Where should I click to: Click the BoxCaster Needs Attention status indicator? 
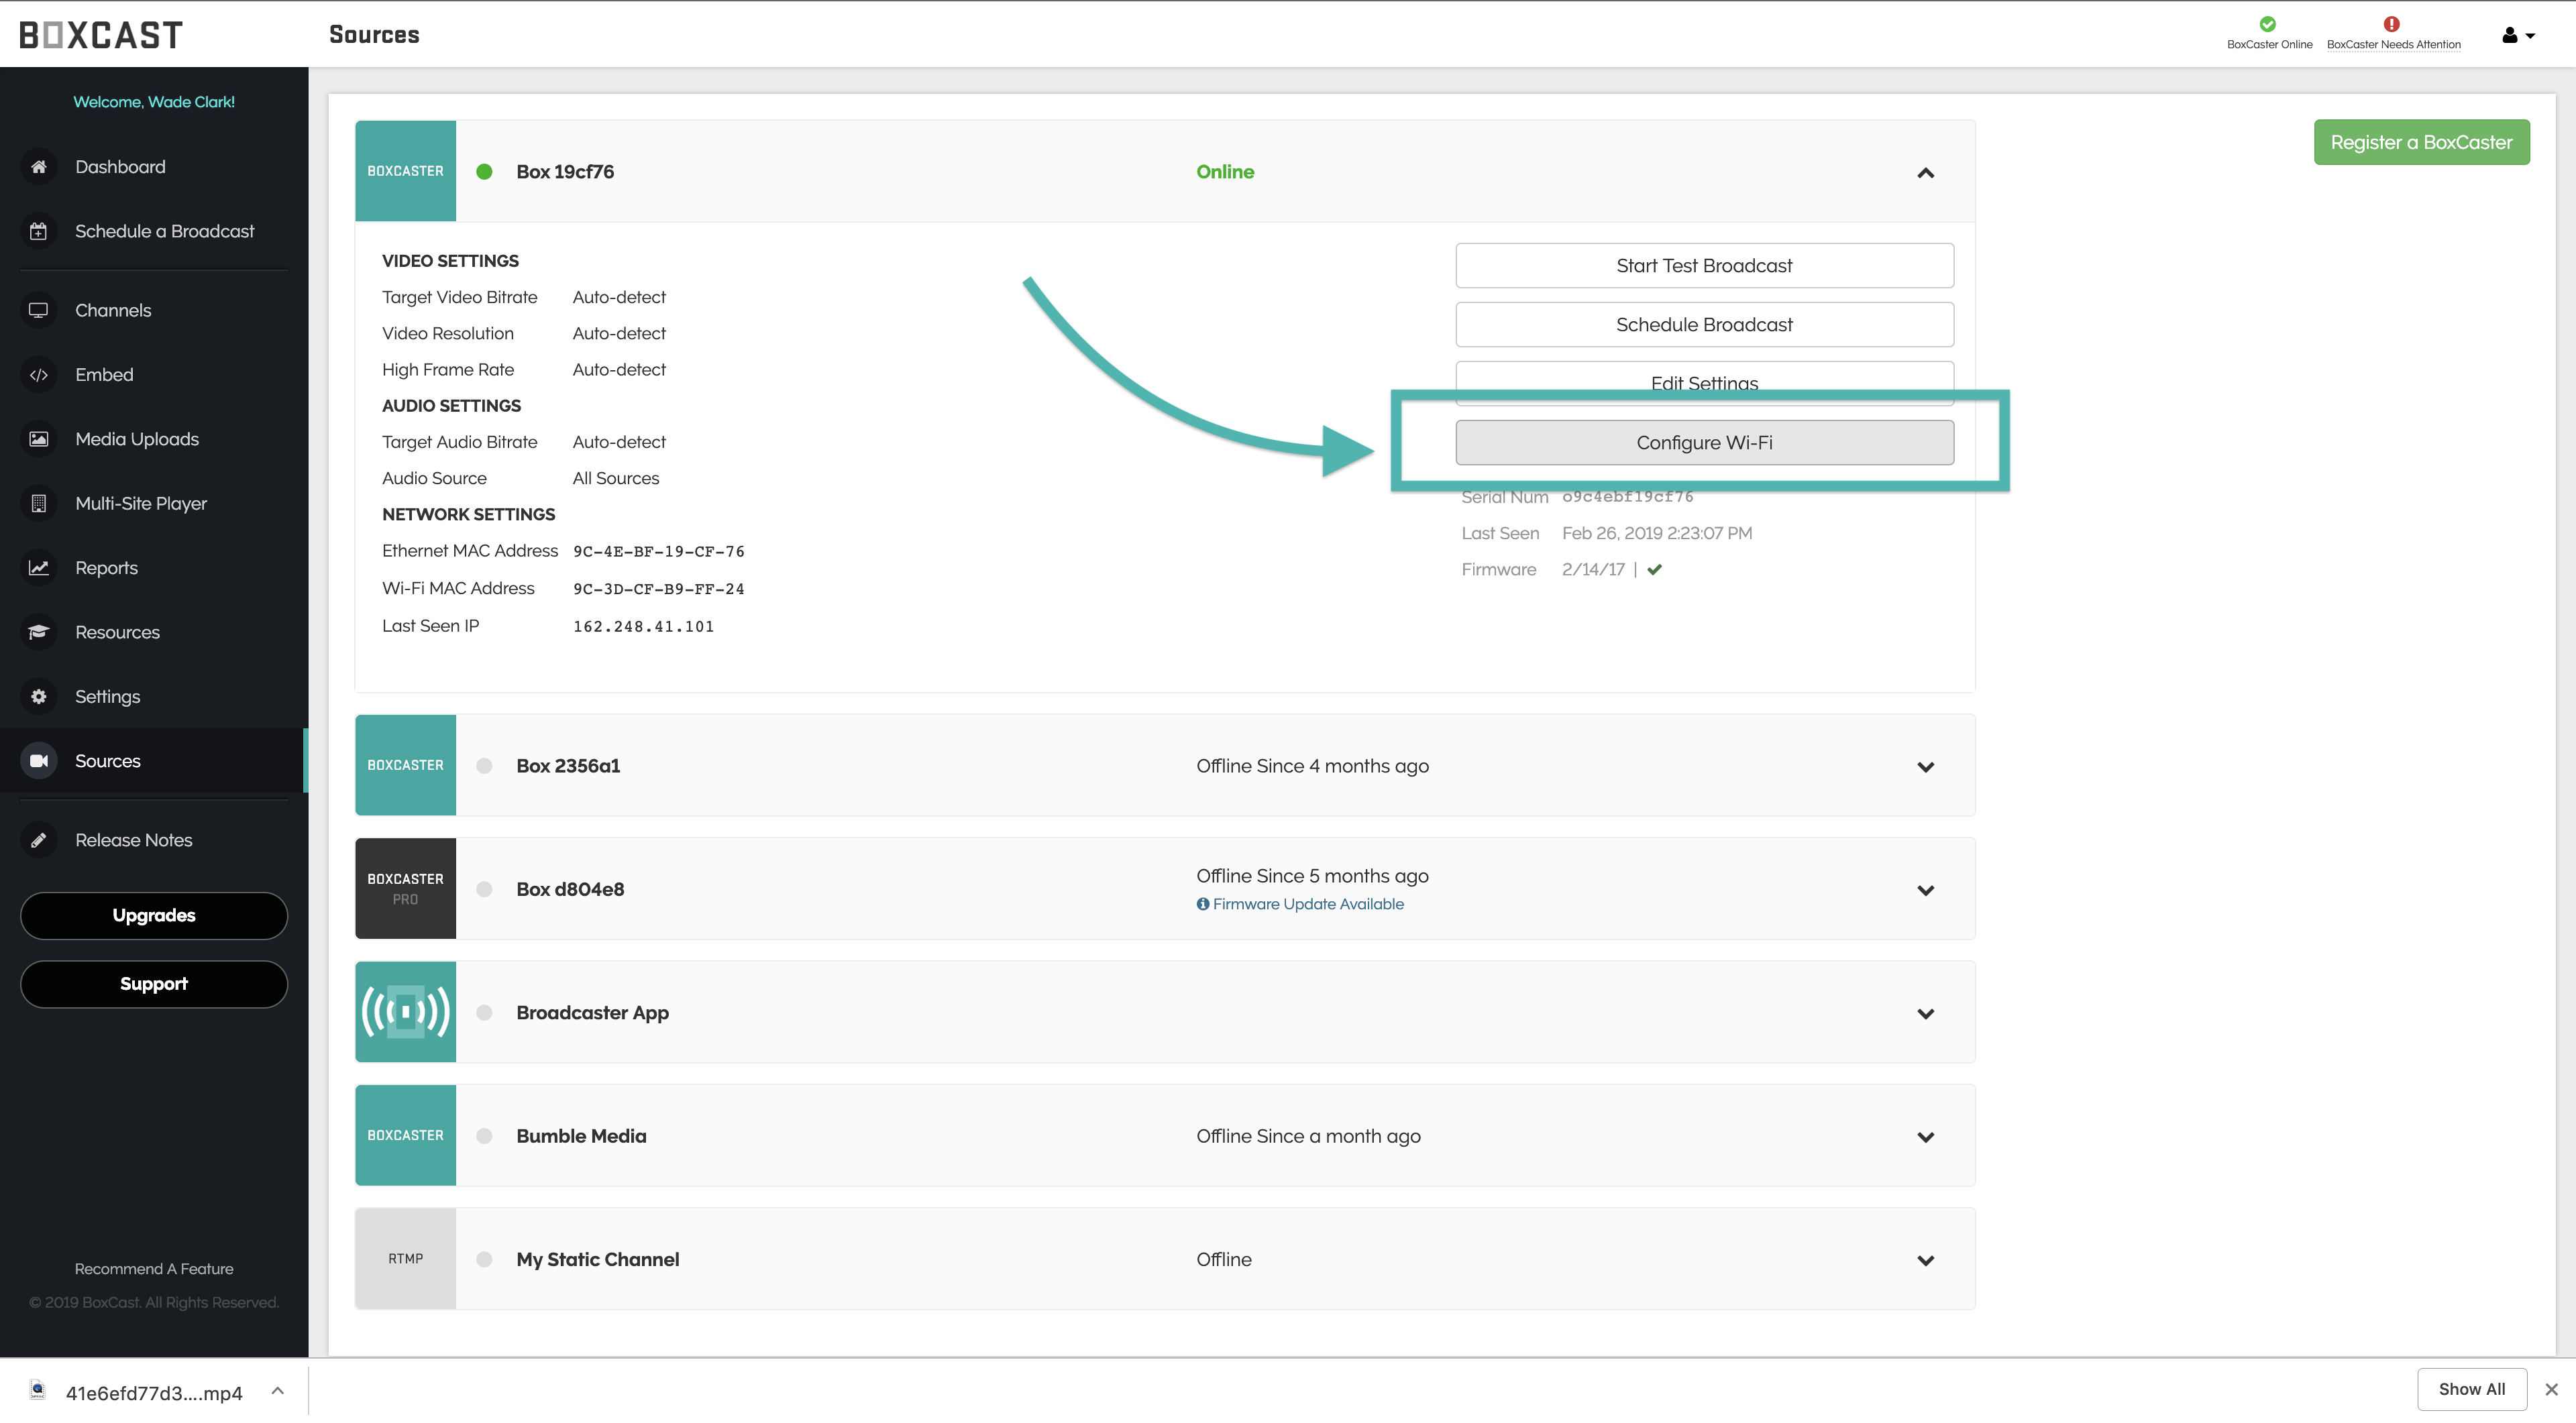2393,32
